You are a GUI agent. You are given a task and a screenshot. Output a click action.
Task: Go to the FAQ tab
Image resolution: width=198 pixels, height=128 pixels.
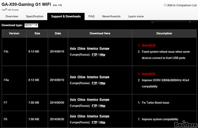91,16
